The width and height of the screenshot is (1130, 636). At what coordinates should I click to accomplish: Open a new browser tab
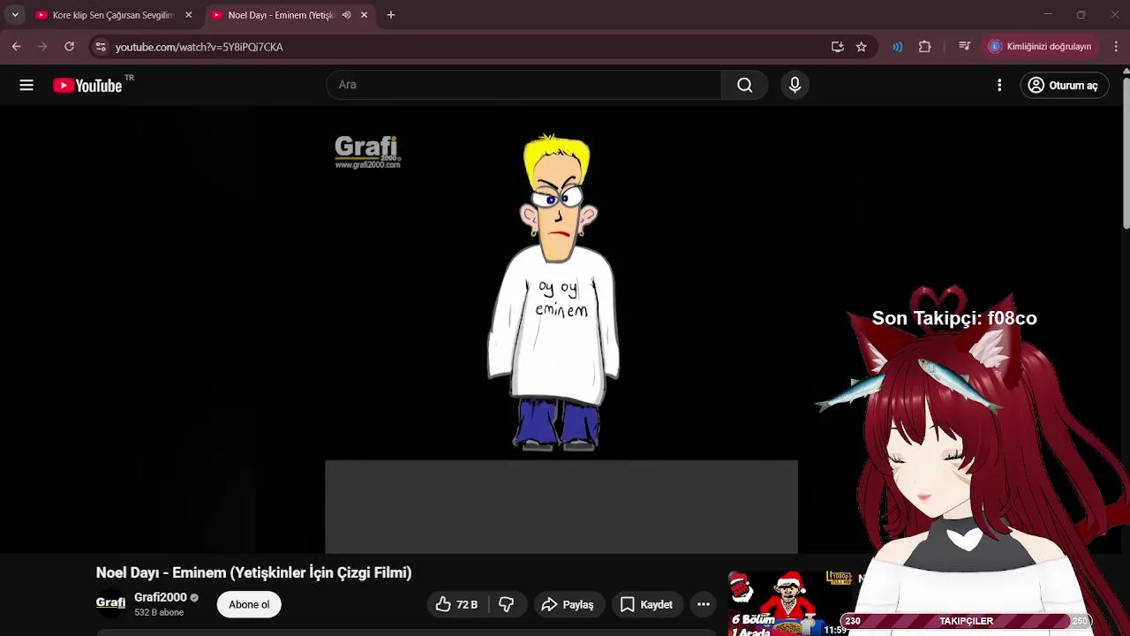coord(390,15)
